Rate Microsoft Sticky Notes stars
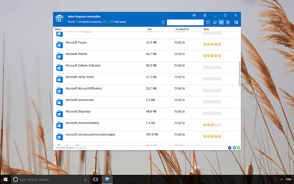The image size is (294, 184). click(x=212, y=79)
